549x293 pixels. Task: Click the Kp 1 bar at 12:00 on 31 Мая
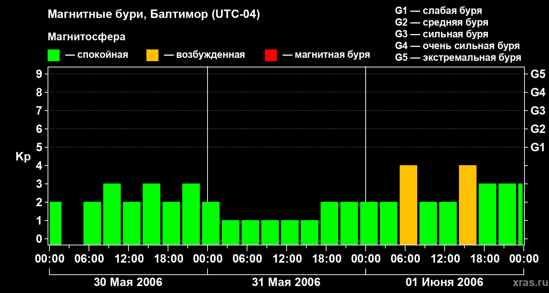pos(290,233)
